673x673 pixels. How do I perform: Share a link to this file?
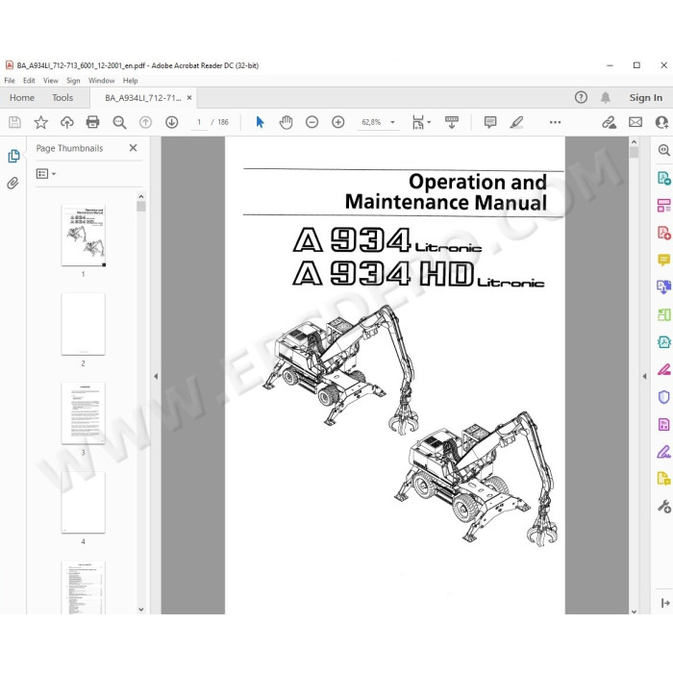(x=609, y=122)
